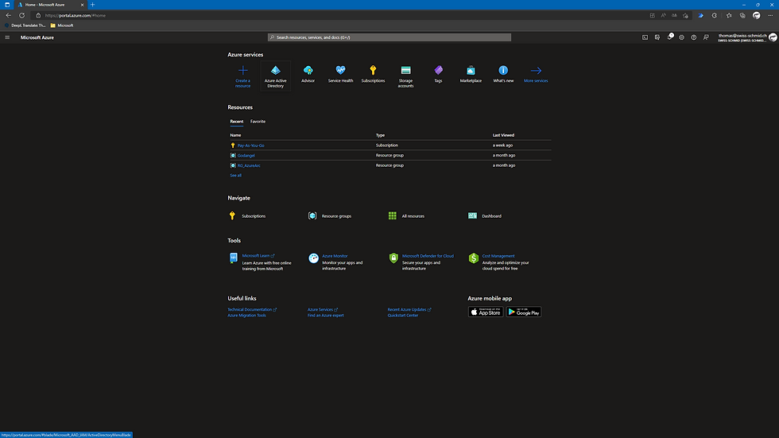Open the Notifications bell
779x438 pixels.
pos(669,37)
